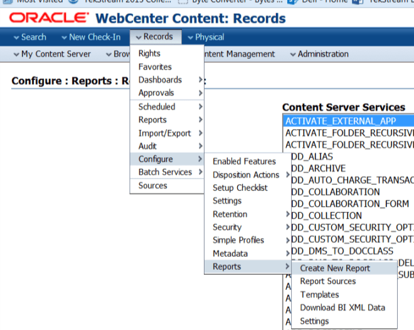Open My Content Server menu

click(x=52, y=54)
